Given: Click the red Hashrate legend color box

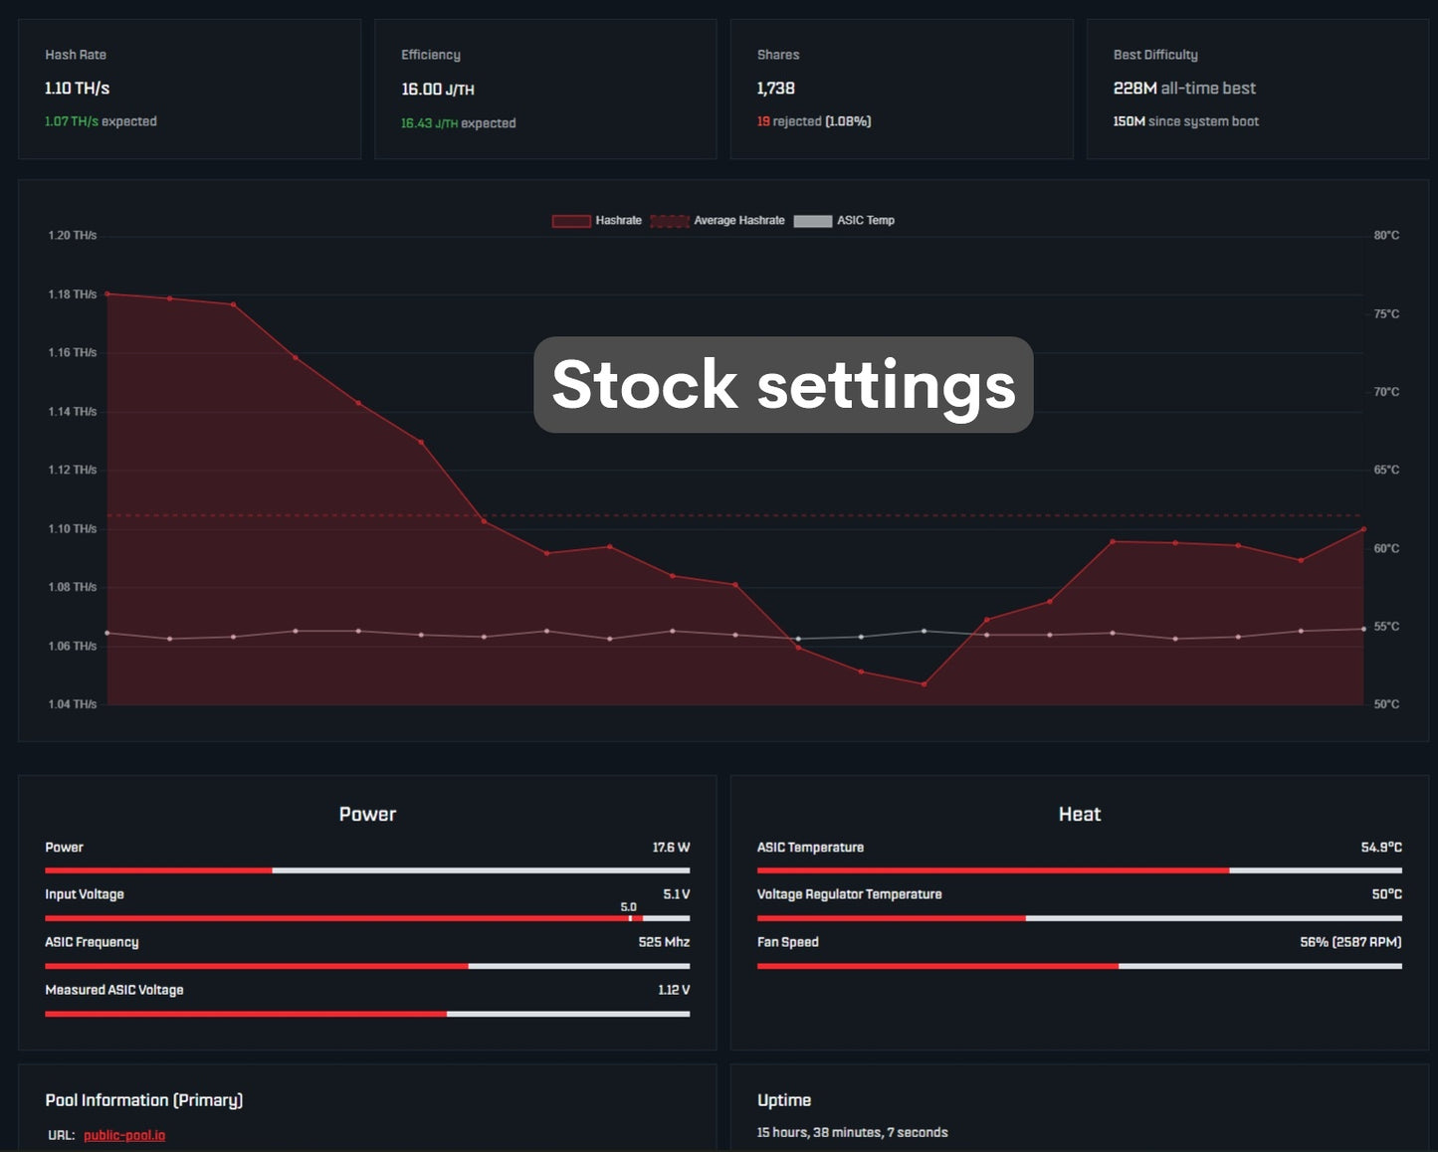Looking at the screenshot, I should coord(571,221).
